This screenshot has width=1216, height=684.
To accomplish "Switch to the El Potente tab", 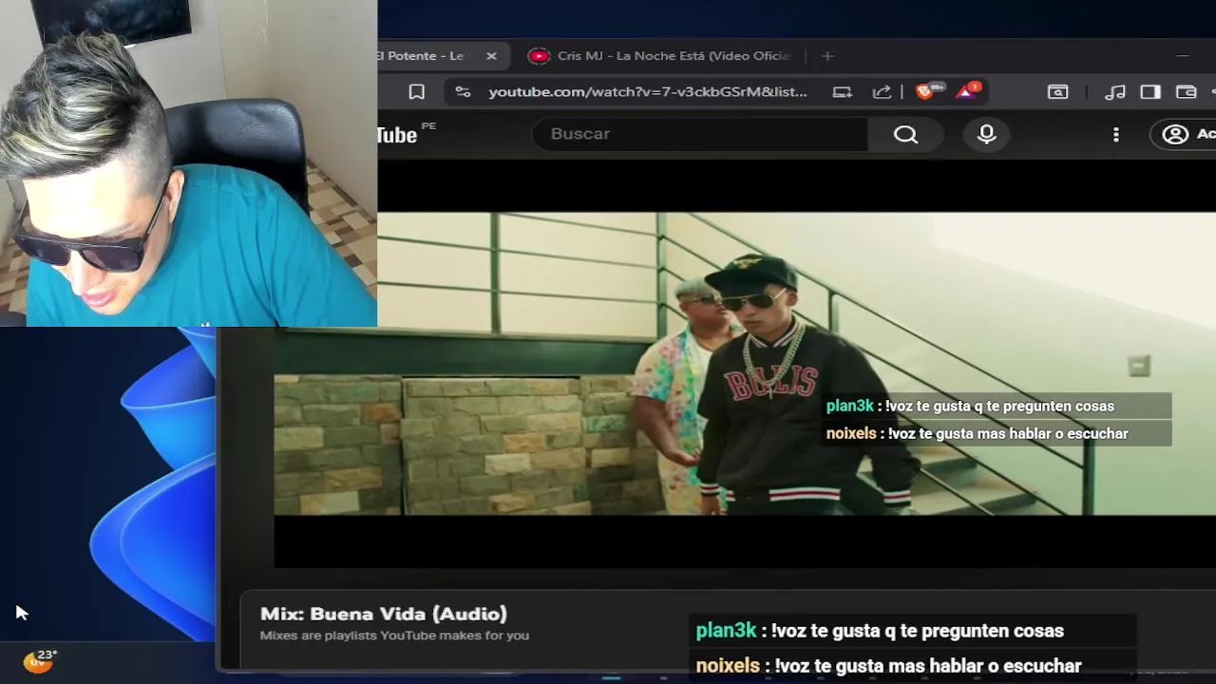I will 425,56.
